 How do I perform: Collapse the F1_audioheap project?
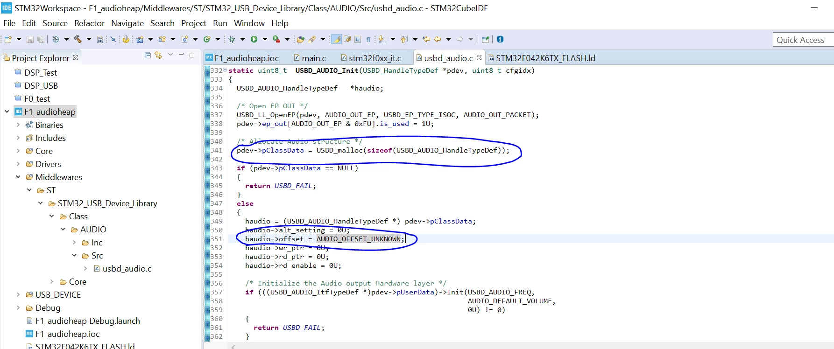(7, 112)
